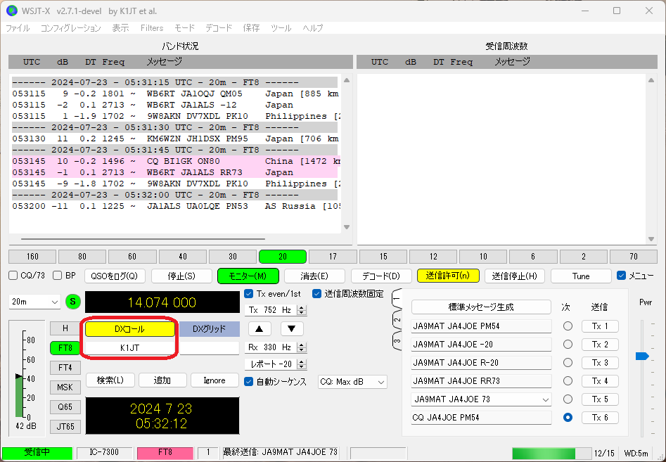Click the QSOをログ(Q) button
This screenshot has width=666, height=462.
(115, 276)
